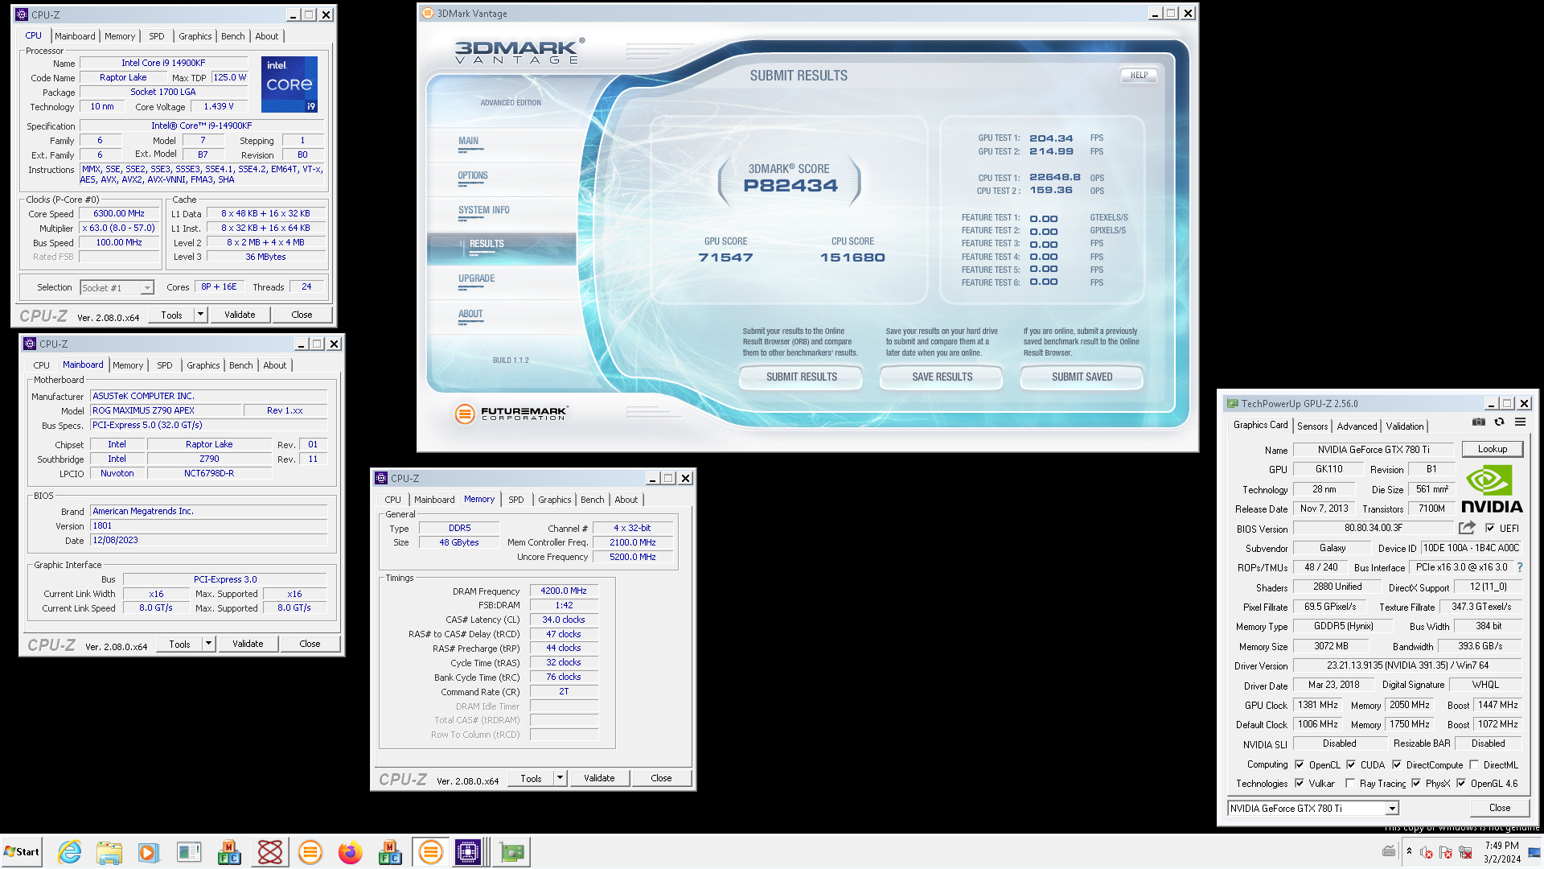Image resolution: width=1544 pixels, height=869 pixels.
Task: Click Close button at bottom of GPU-Z
Action: click(1499, 808)
